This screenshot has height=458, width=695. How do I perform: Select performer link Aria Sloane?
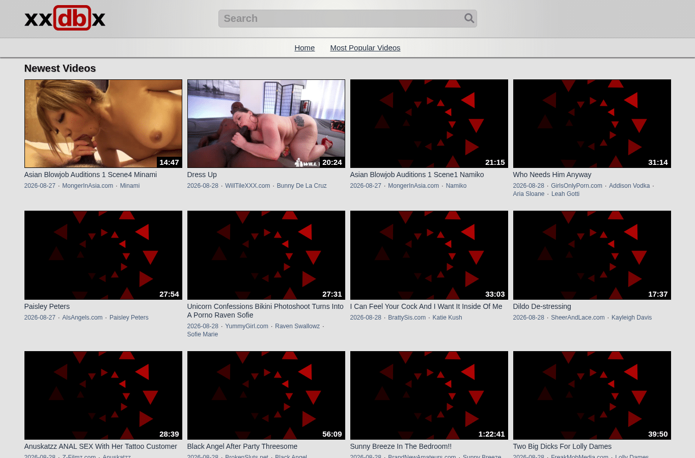(529, 194)
